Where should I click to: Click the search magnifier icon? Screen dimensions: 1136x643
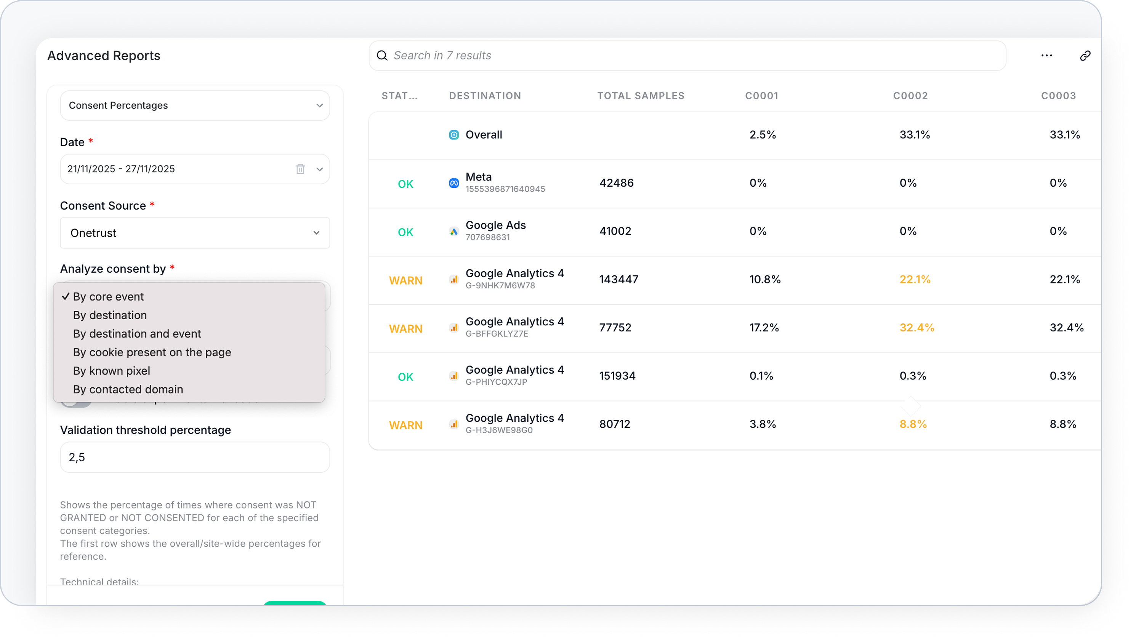click(x=382, y=56)
